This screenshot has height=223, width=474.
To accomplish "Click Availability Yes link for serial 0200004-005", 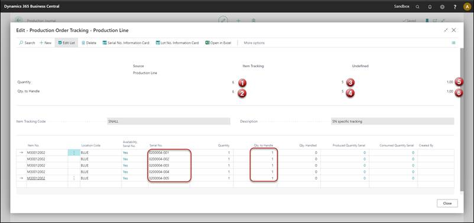I will [x=125, y=178].
